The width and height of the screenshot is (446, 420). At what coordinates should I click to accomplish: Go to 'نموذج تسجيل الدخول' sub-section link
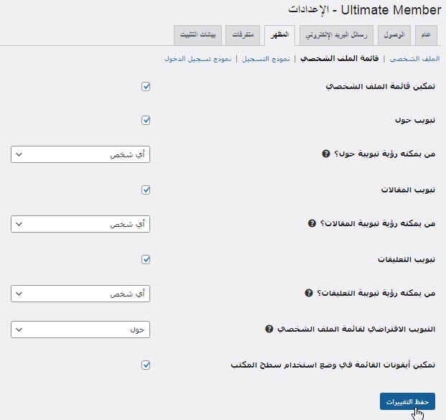(x=198, y=59)
